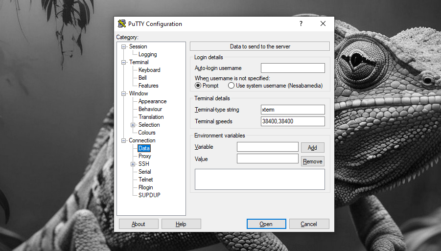Collapse the Terminal category node
Screen dimensions: 441x251
click(x=124, y=63)
